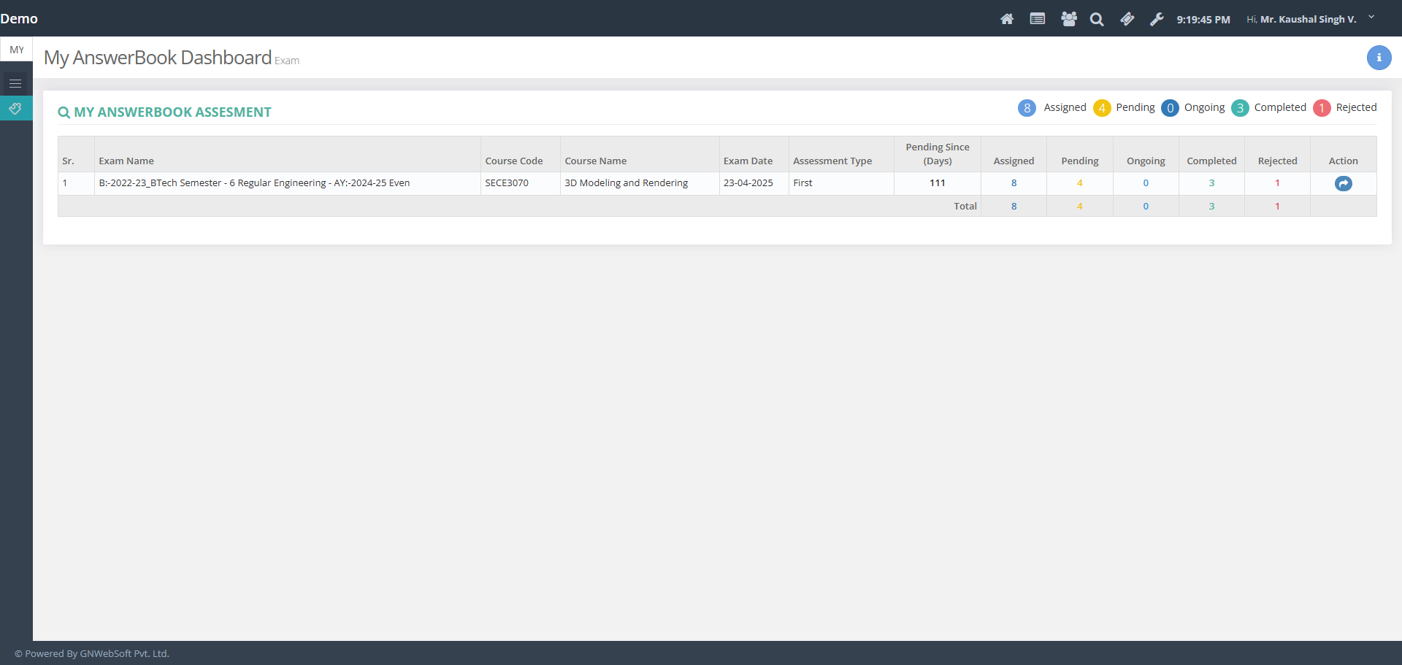
Task: Click the yellow Pending badge in legend
Action: [1101, 108]
